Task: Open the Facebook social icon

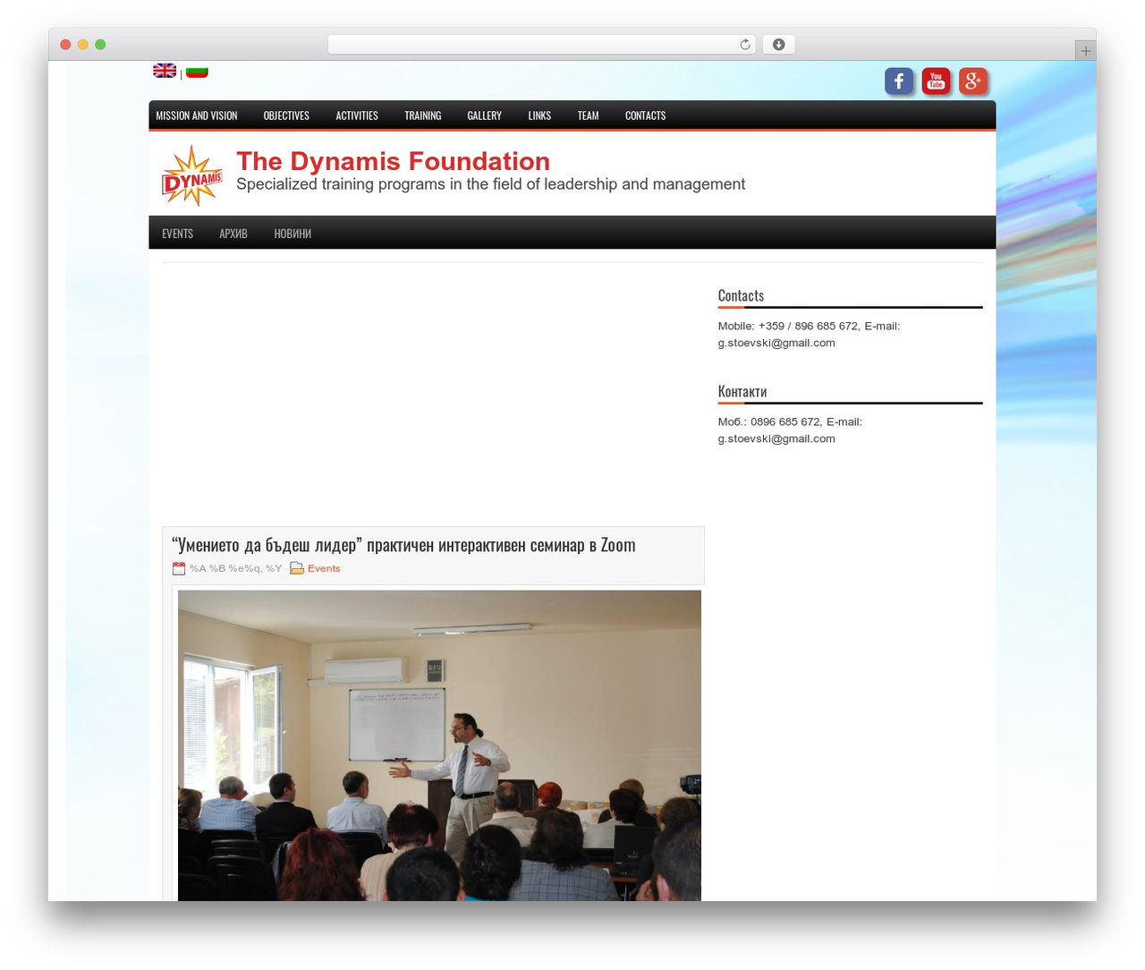Action: [x=899, y=81]
